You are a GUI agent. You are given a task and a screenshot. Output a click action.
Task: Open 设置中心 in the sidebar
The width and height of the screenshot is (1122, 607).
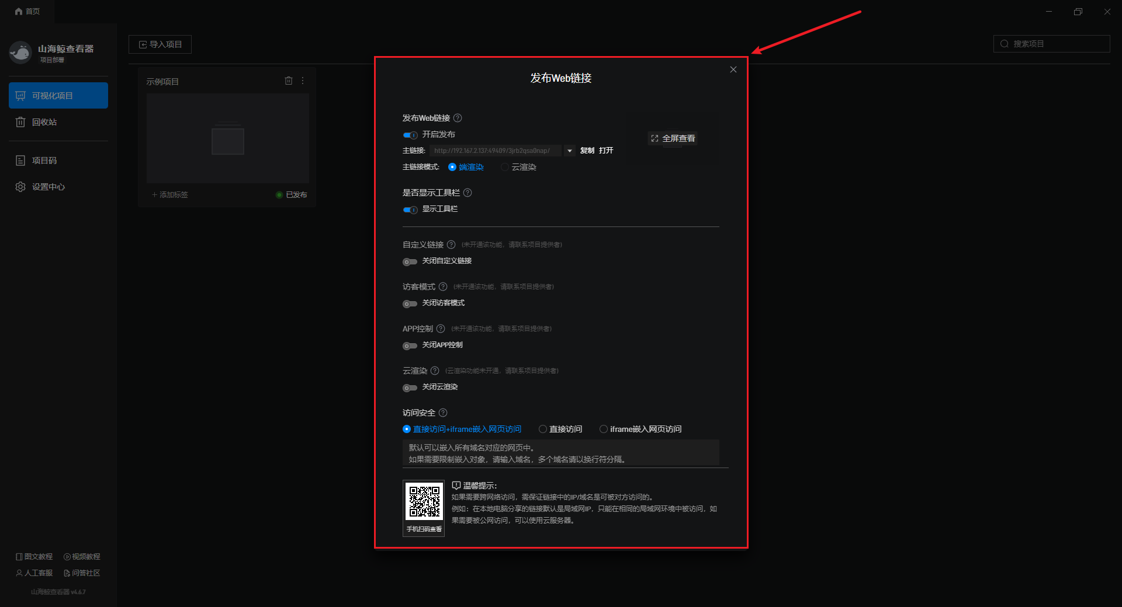48,187
